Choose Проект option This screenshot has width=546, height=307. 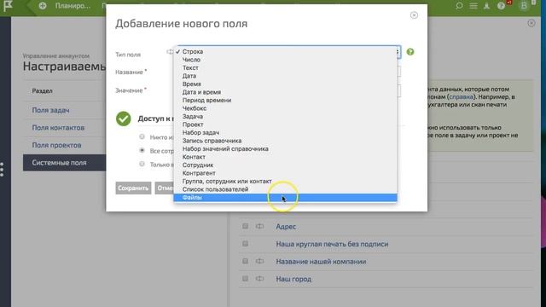click(x=285, y=125)
